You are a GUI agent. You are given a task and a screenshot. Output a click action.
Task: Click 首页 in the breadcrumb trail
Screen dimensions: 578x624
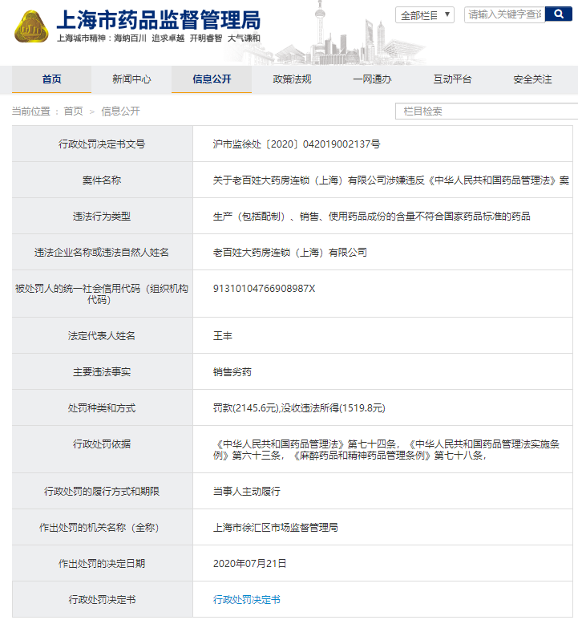73,111
